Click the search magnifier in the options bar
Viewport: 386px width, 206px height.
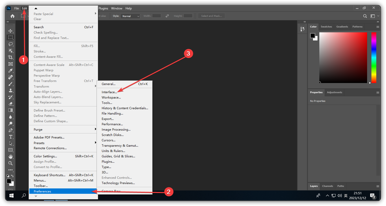[x=365, y=16]
